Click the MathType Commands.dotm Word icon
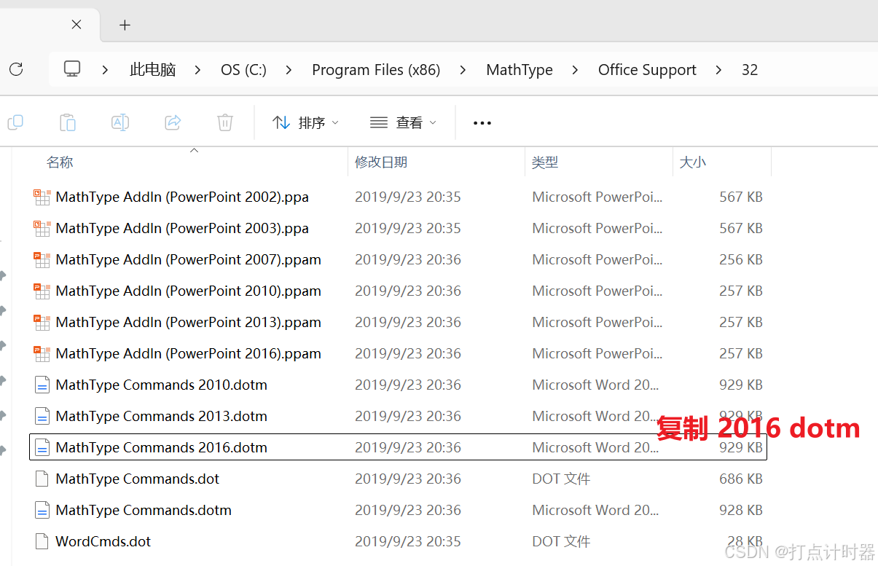 (42, 510)
